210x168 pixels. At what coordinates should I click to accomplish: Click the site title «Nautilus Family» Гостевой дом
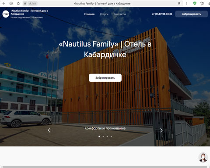coord(29,12)
